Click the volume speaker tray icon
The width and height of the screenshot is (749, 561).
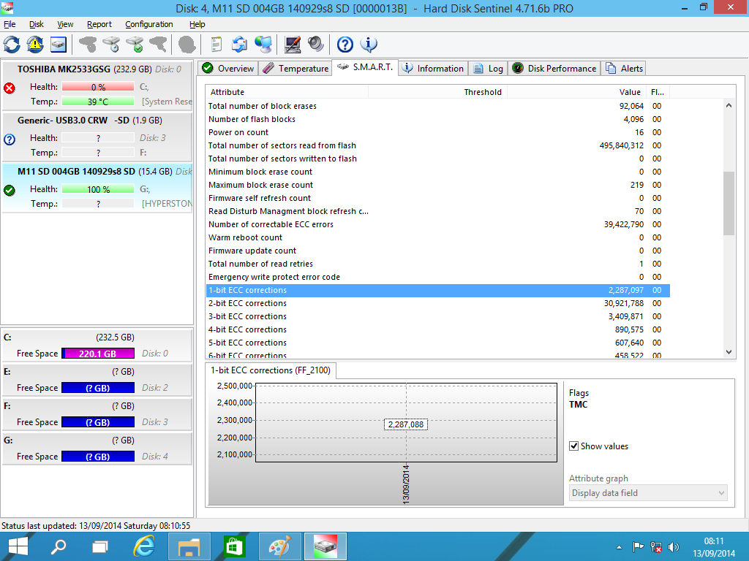pyautogui.click(x=674, y=547)
